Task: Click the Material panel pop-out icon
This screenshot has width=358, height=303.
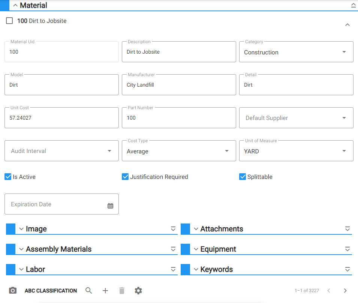Action: click(x=353, y=5)
